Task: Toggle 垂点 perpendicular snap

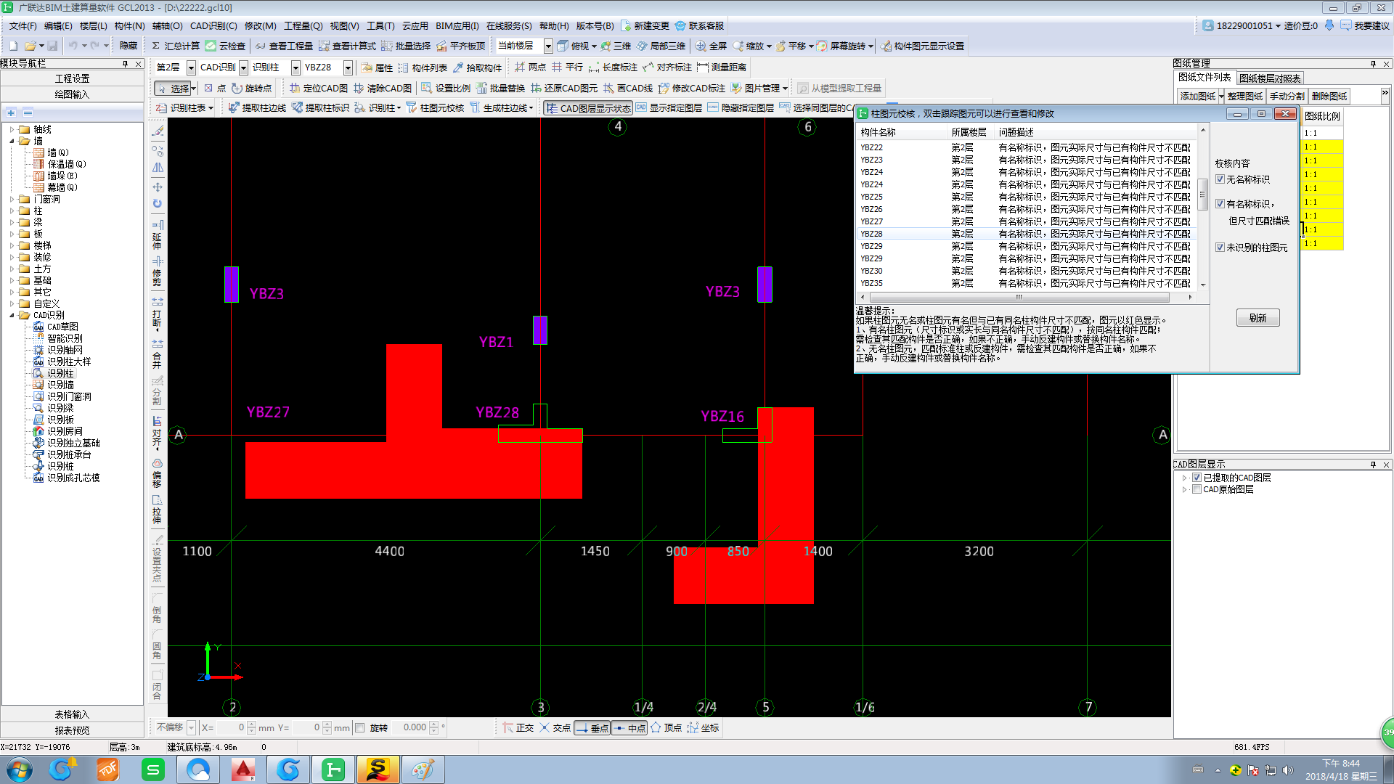Action: point(592,728)
